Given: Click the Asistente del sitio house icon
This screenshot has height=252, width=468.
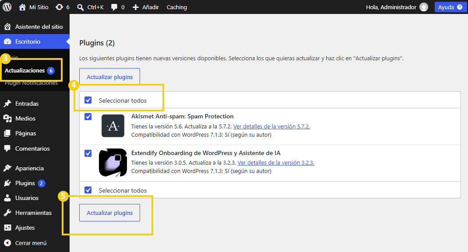Looking at the screenshot, I should (7, 27).
